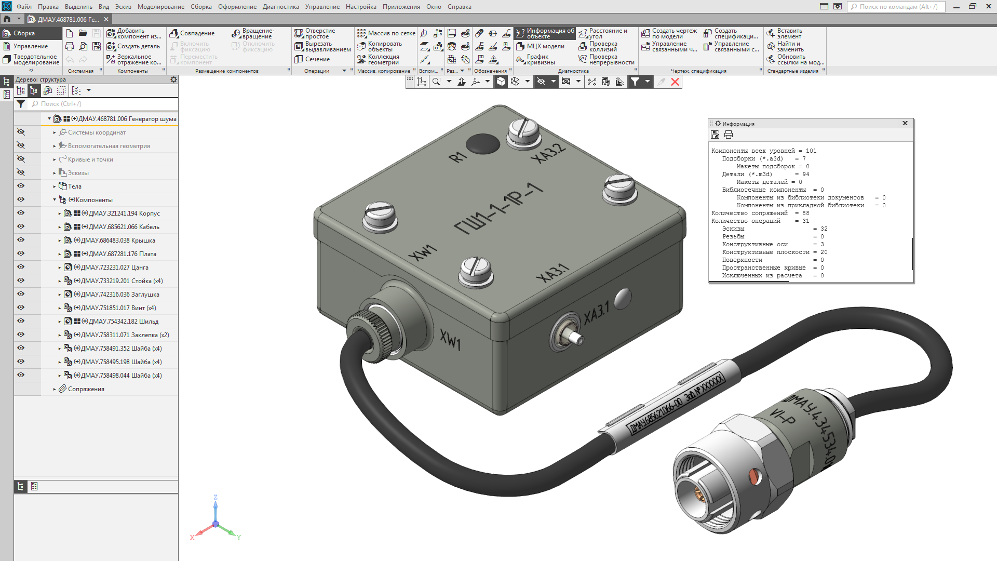Screen dimensions: 997x561
Task: Hide the Корпус component via its eye icon
Action: 21,213
